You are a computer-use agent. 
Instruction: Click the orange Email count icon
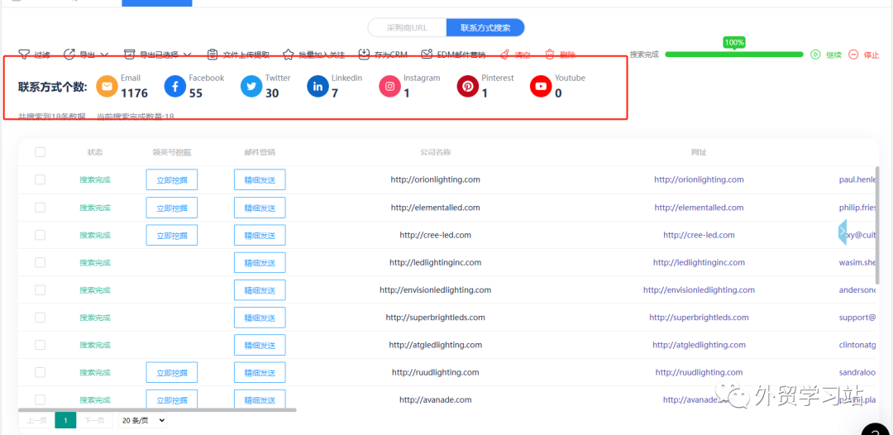107,87
